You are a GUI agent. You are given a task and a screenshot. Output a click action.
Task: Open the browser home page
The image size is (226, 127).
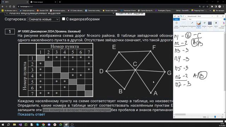click(14, 6)
